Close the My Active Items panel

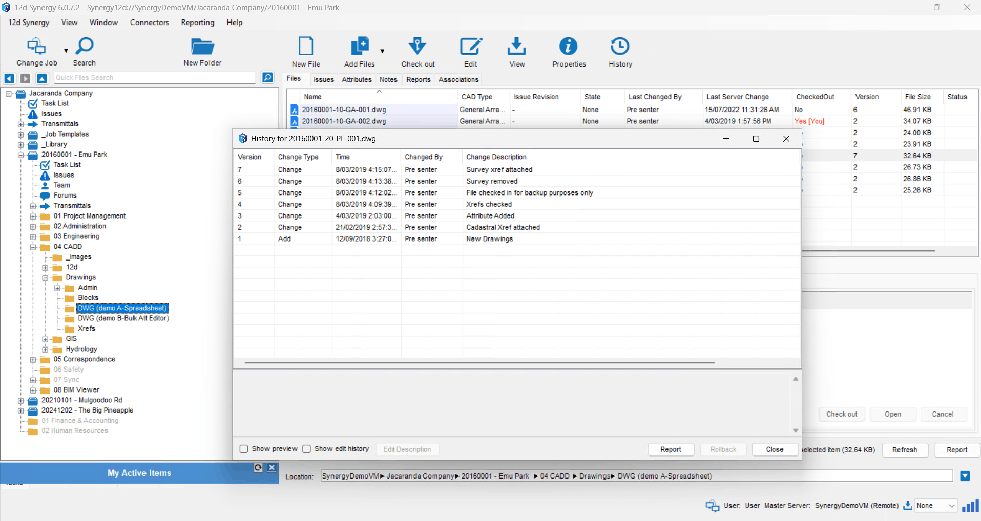[272, 467]
